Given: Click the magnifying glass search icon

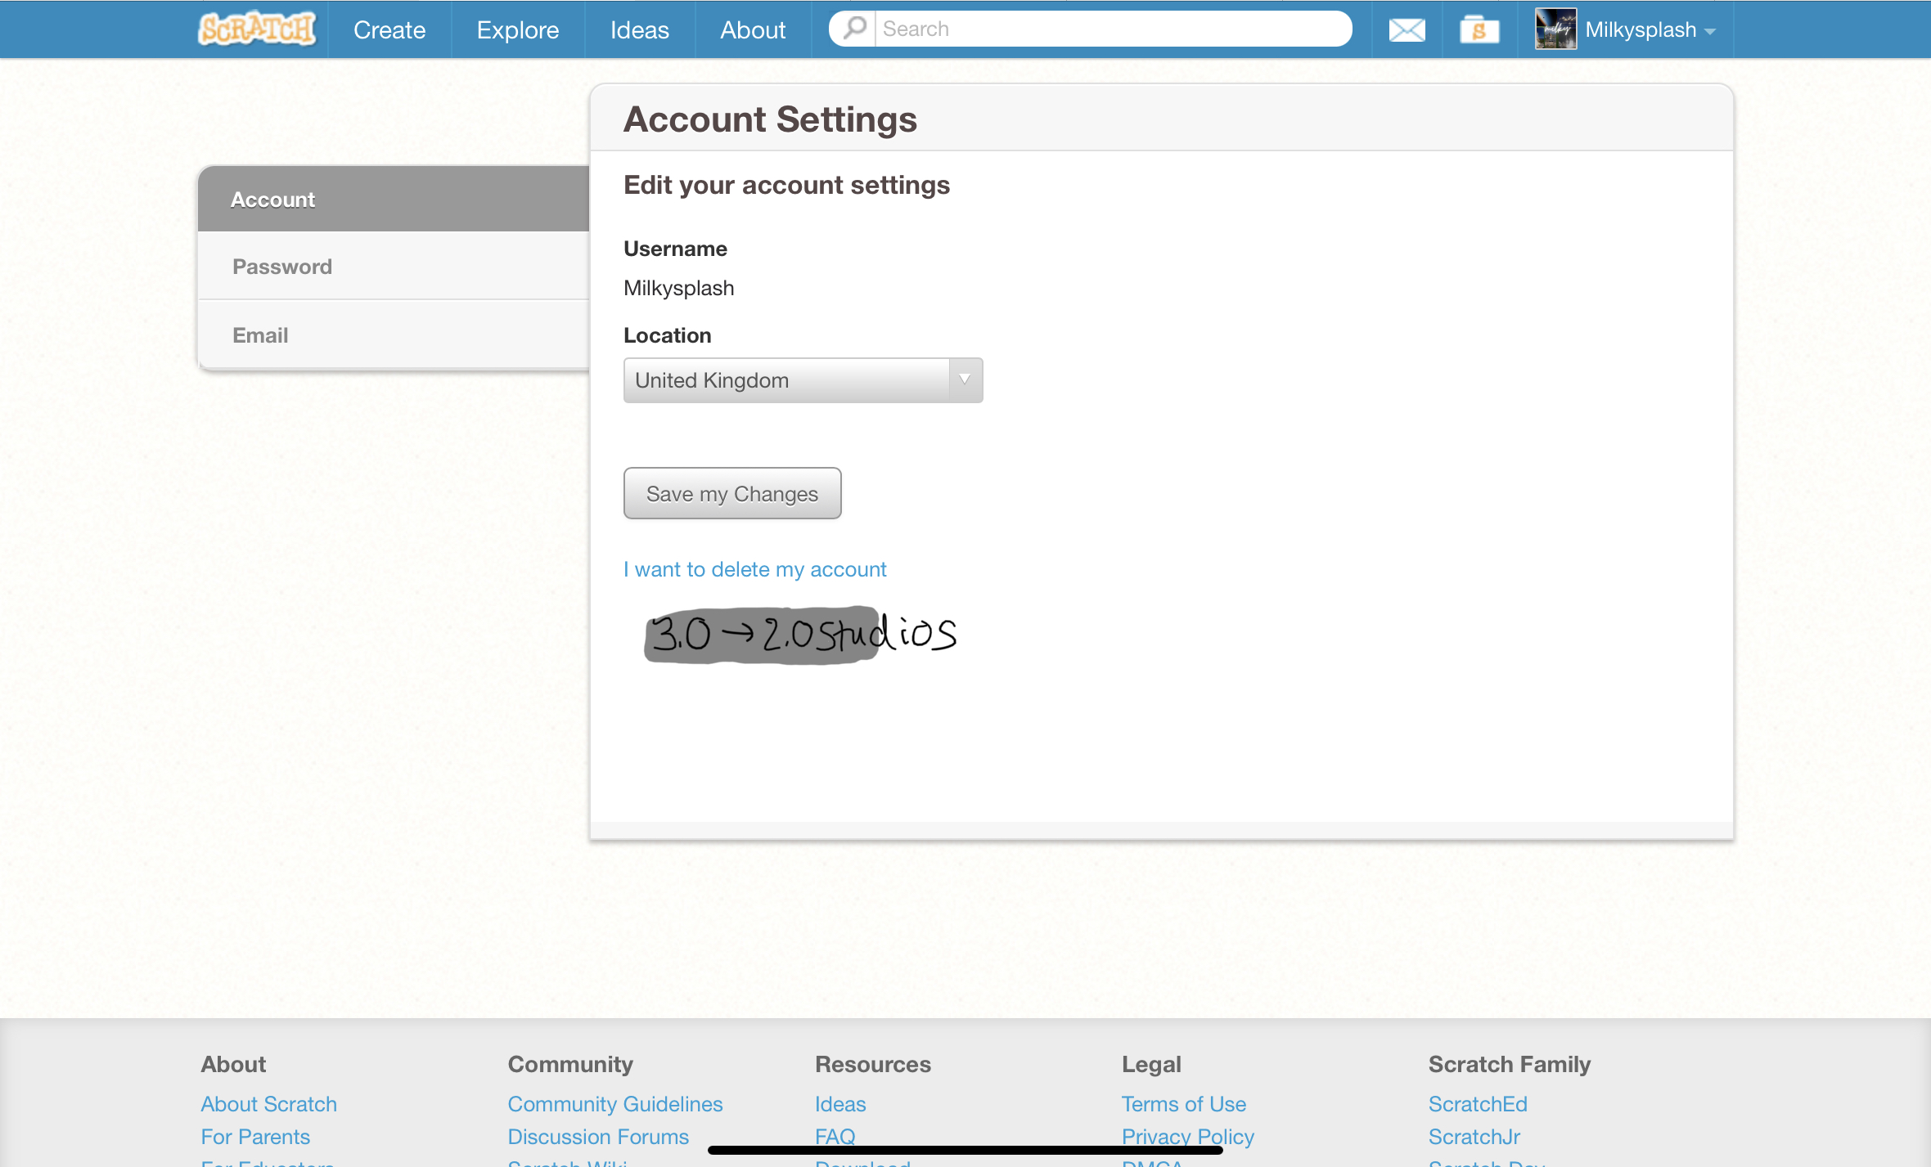Looking at the screenshot, I should pos(854,29).
